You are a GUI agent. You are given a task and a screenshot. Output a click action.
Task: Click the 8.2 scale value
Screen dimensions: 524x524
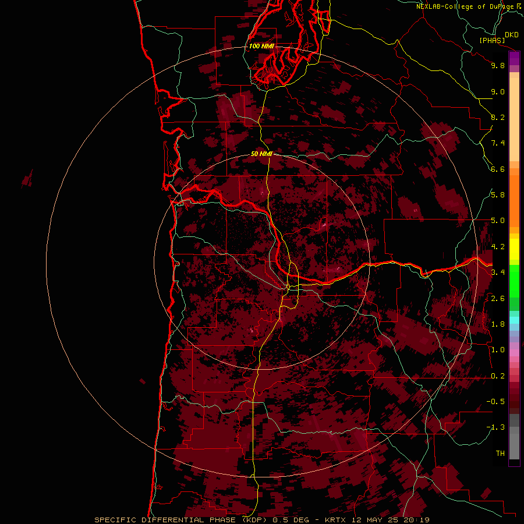coord(498,117)
